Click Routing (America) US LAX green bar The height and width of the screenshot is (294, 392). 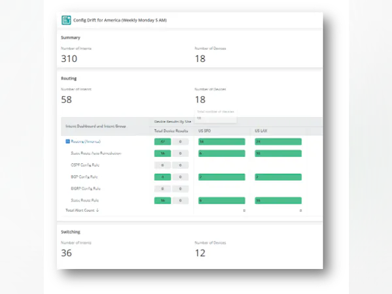coord(278,142)
